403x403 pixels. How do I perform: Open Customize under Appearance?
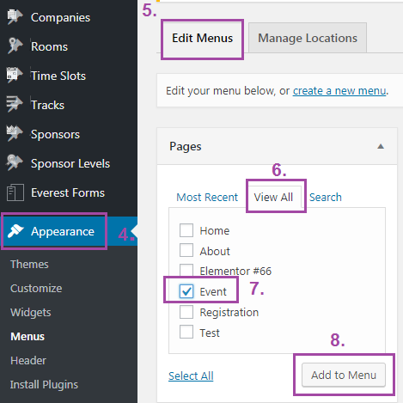point(36,288)
